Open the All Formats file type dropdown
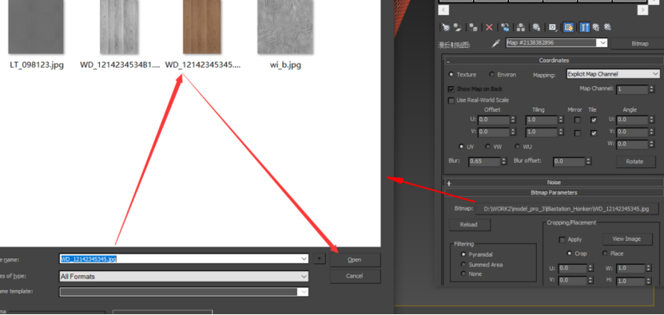Image resolution: width=664 pixels, height=315 pixels. tap(184, 277)
